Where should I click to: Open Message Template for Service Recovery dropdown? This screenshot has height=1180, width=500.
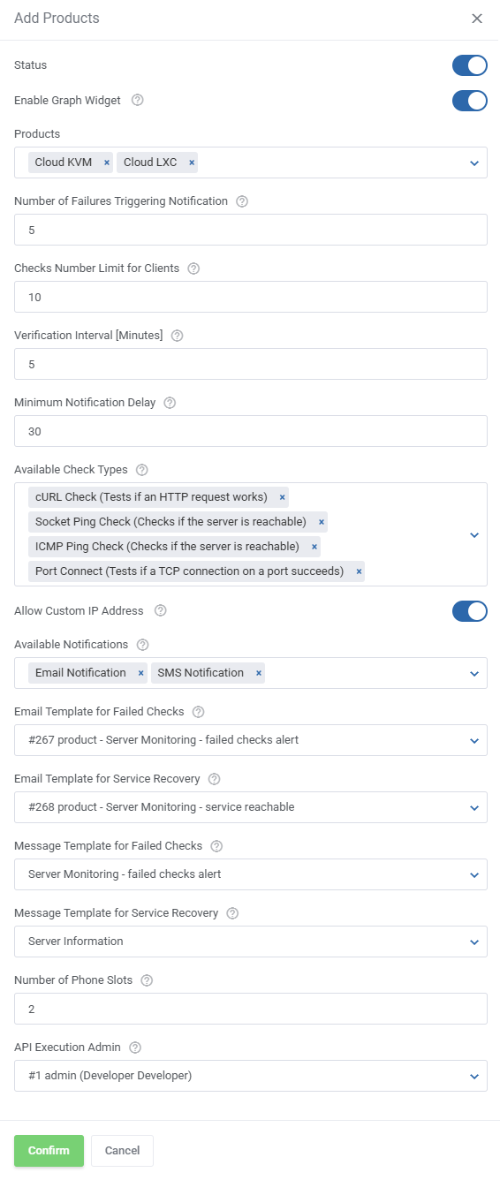click(251, 942)
